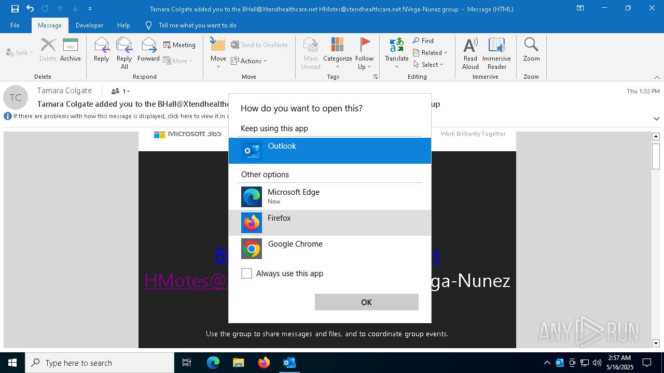Click the Archive icon
The width and height of the screenshot is (664, 373).
[70, 50]
